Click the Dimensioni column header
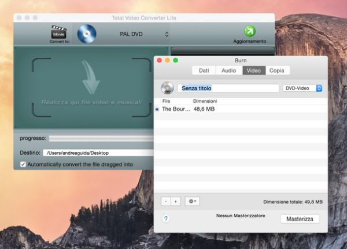This screenshot has height=249, width=347. click(x=205, y=101)
